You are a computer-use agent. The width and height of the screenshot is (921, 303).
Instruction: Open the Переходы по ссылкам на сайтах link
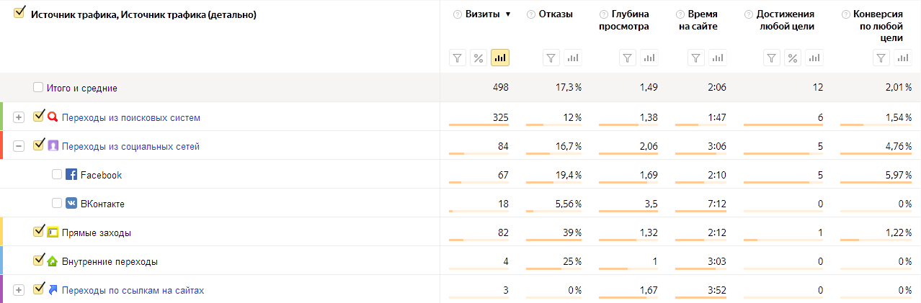click(x=133, y=290)
